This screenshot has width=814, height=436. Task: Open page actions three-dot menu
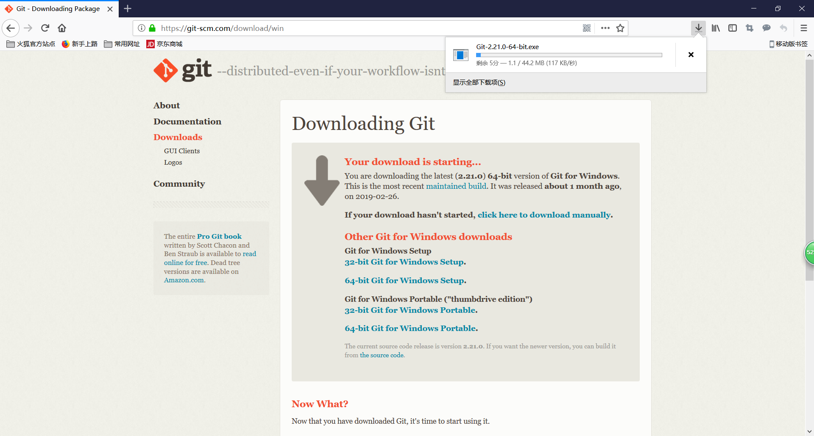605,28
